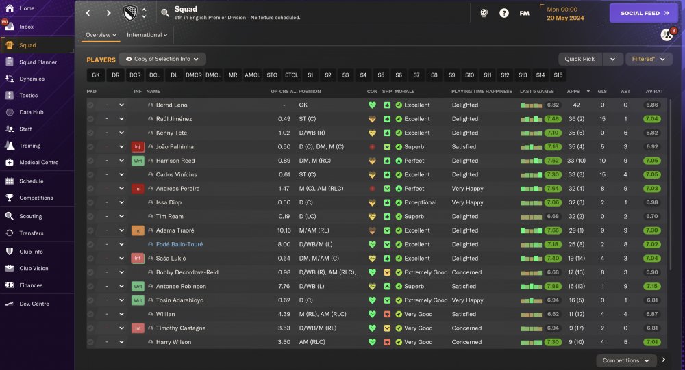Click João Palhinha's Inj status icon

click(x=138, y=146)
